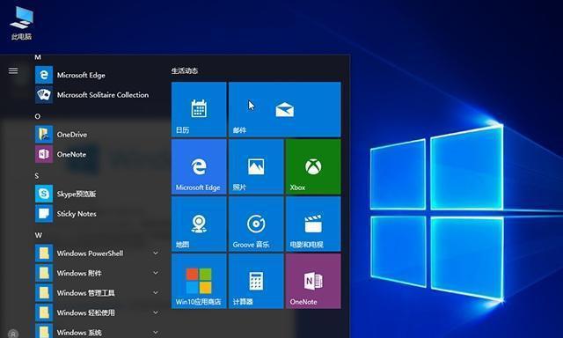Expand the Windows 管理工具 chevron
This screenshot has height=338, width=563.
click(x=156, y=293)
